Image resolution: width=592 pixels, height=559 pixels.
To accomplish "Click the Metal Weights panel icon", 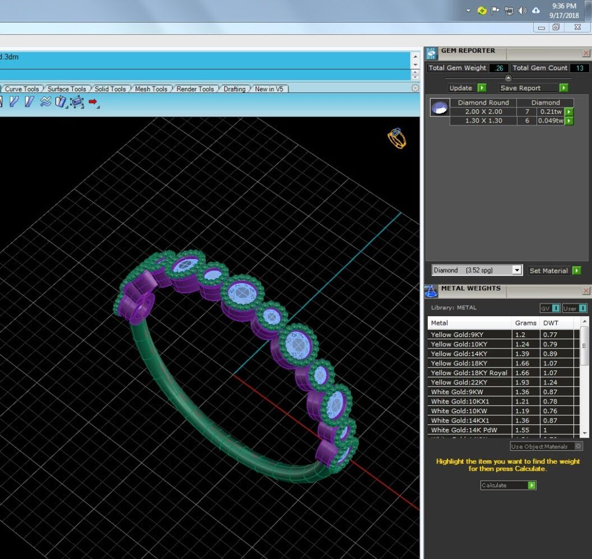I will point(431,291).
